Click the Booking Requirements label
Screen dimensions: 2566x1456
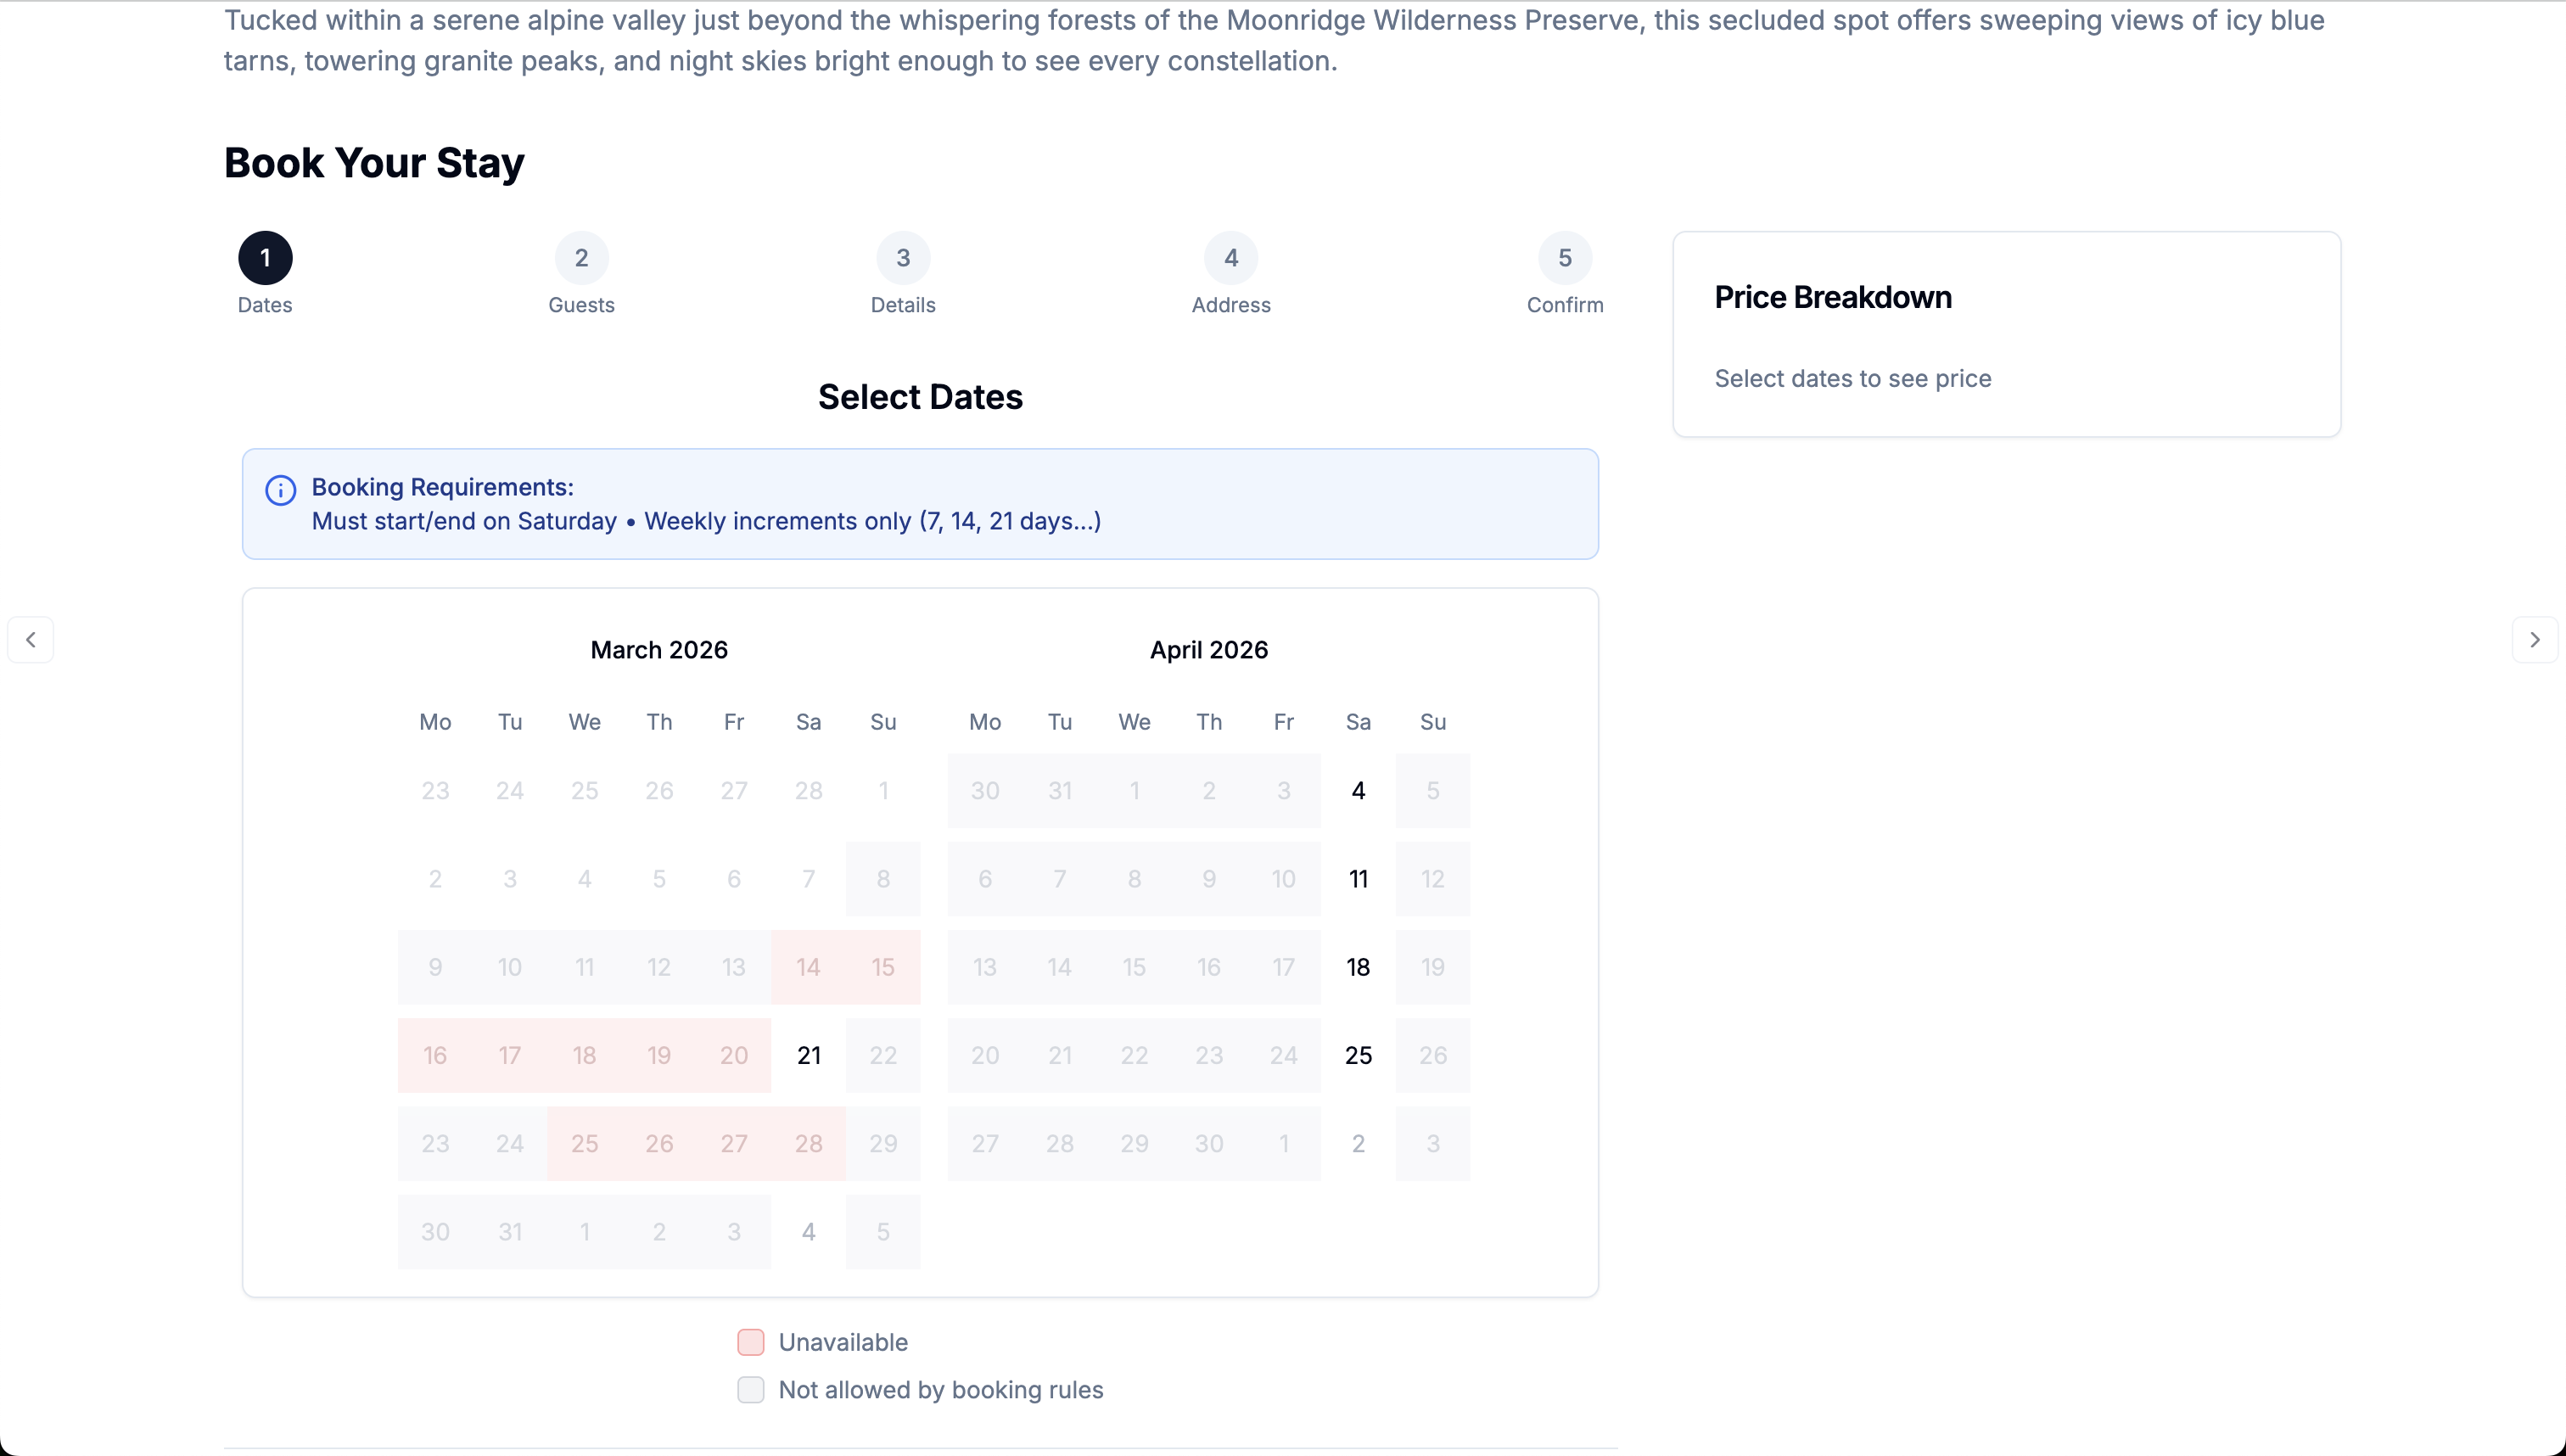443,487
